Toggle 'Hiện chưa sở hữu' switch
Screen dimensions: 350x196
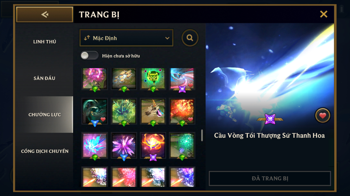89,55
